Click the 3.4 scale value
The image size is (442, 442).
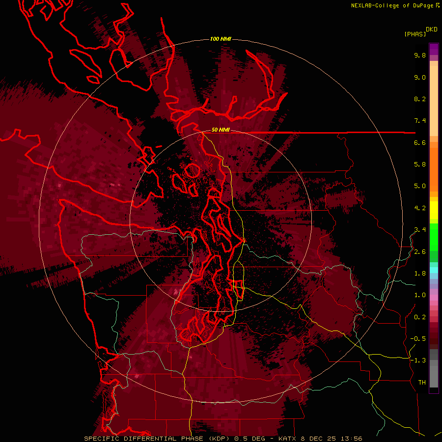[x=420, y=230]
